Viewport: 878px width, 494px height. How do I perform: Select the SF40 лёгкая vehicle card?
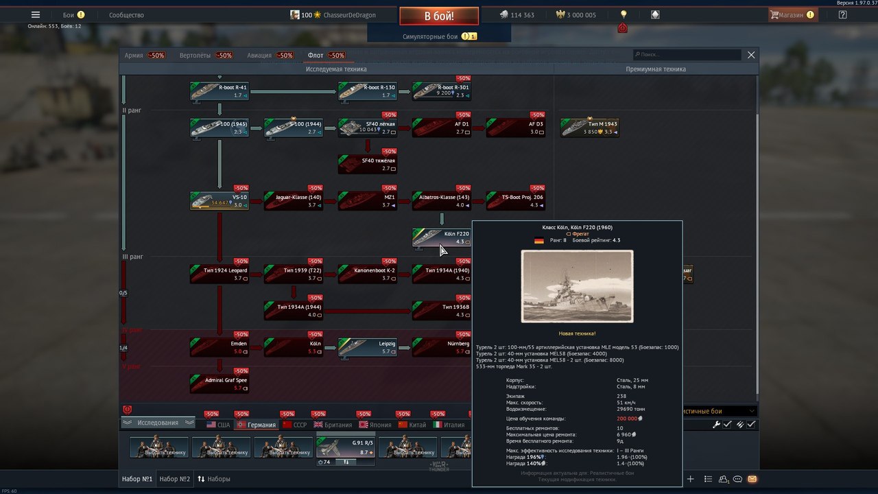[x=368, y=128]
